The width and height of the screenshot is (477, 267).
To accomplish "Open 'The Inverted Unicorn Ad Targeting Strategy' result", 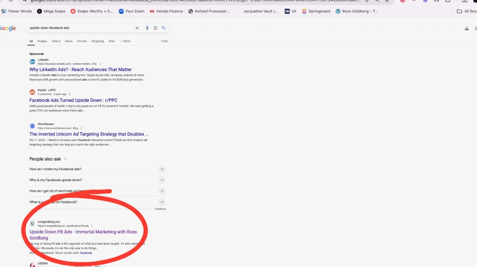I will tap(89, 134).
